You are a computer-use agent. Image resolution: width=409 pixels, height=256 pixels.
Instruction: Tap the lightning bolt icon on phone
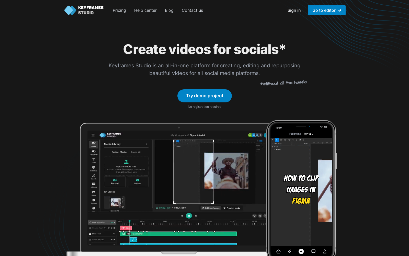tap(290, 251)
